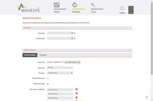Edit the 2.pool.ntp.org server field
153x101 pixels.
pos(60,98)
